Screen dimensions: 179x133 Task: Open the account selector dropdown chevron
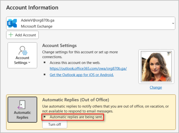(x=173, y=23)
